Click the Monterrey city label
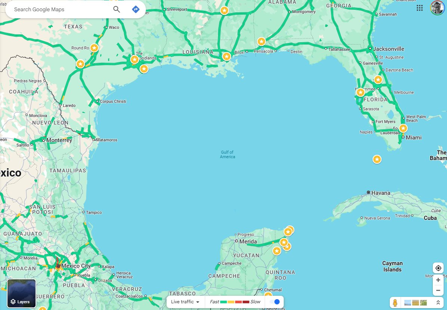 (59, 140)
